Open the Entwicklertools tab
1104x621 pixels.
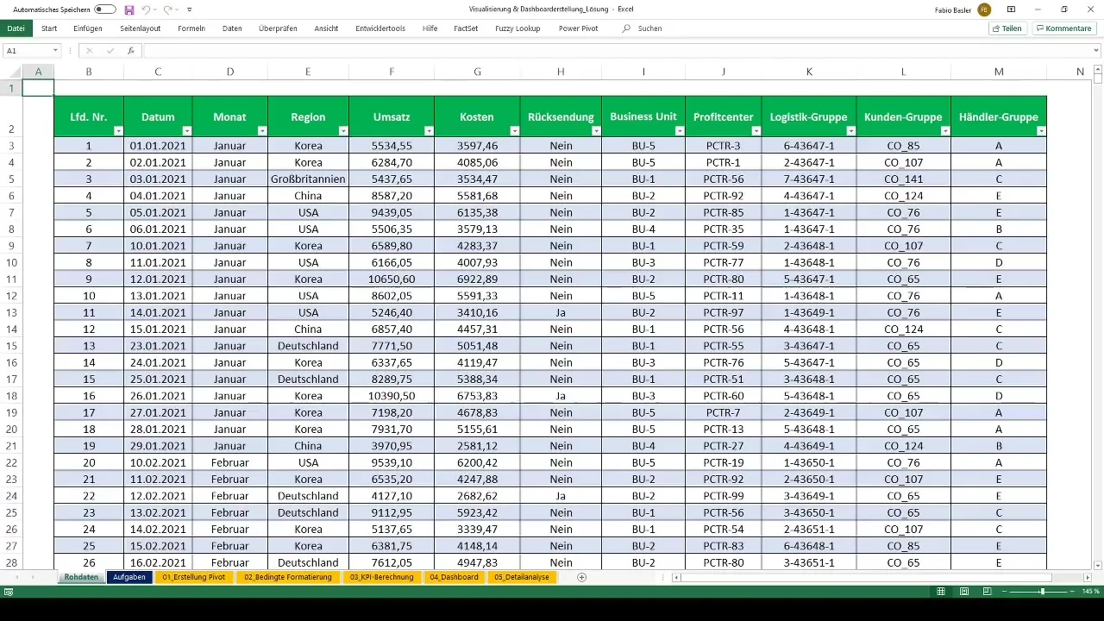point(380,28)
